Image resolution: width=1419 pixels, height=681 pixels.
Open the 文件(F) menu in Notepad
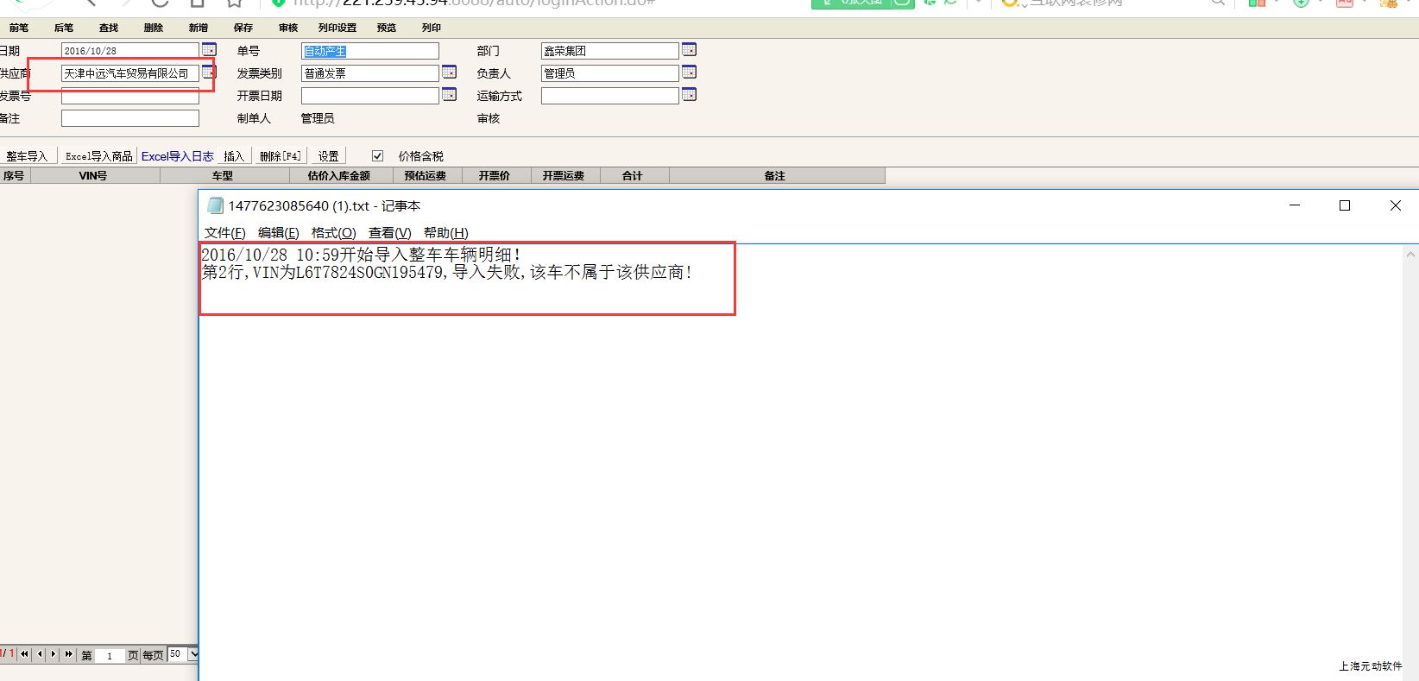[224, 233]
